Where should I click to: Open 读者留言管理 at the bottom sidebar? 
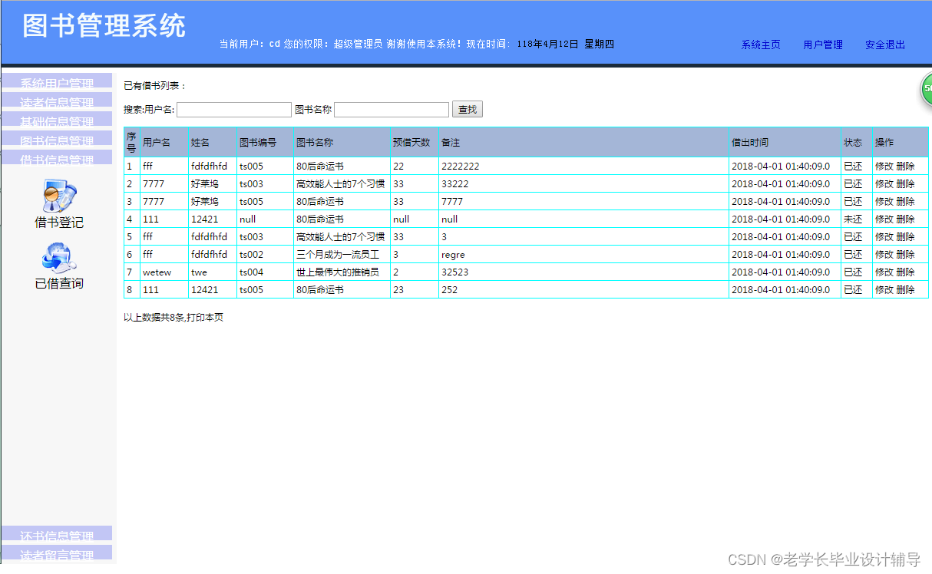click(x=58, y=554)
